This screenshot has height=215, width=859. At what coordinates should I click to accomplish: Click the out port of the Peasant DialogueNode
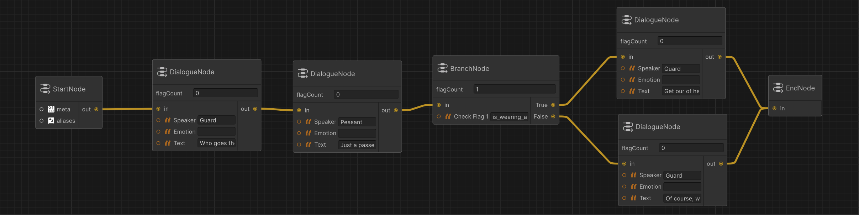396,110
